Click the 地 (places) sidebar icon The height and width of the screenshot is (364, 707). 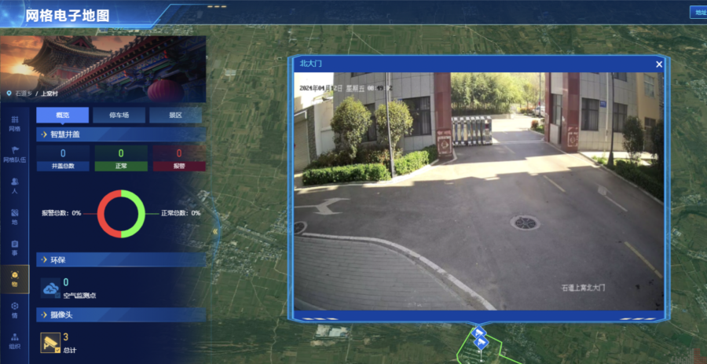click(x=14, y=216)
